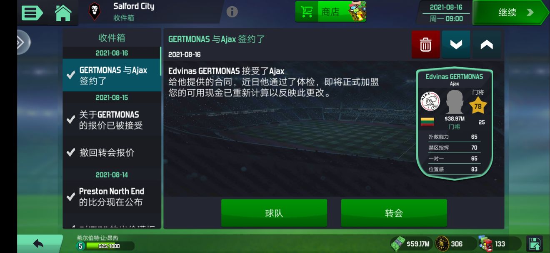Expand the left side panel arrow
The width and height of the screenshot is (550, 253).
coord(22,42)
